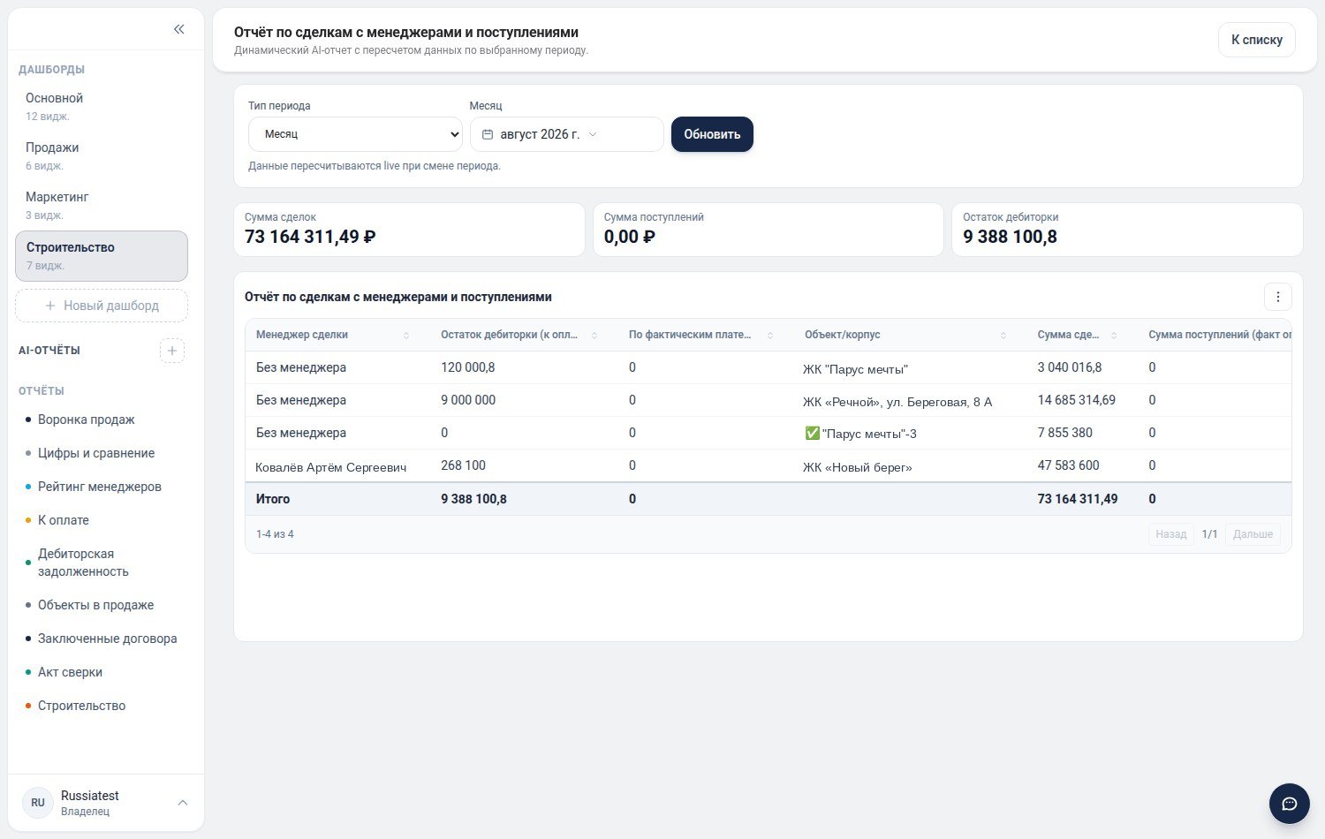
Task: Open the Объекты в продаже report
Action: [95, 605]
